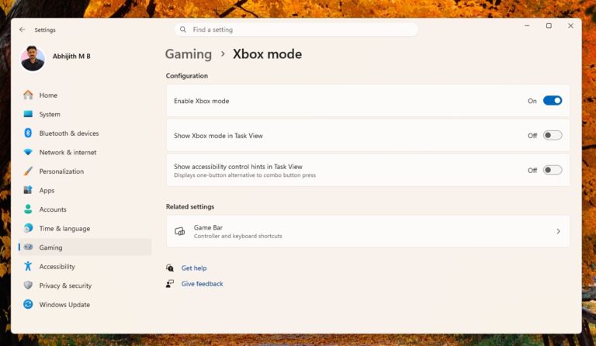The image size is (596, 346).
Task: Open Bluetooth & devices section
Action: point(85,133)
